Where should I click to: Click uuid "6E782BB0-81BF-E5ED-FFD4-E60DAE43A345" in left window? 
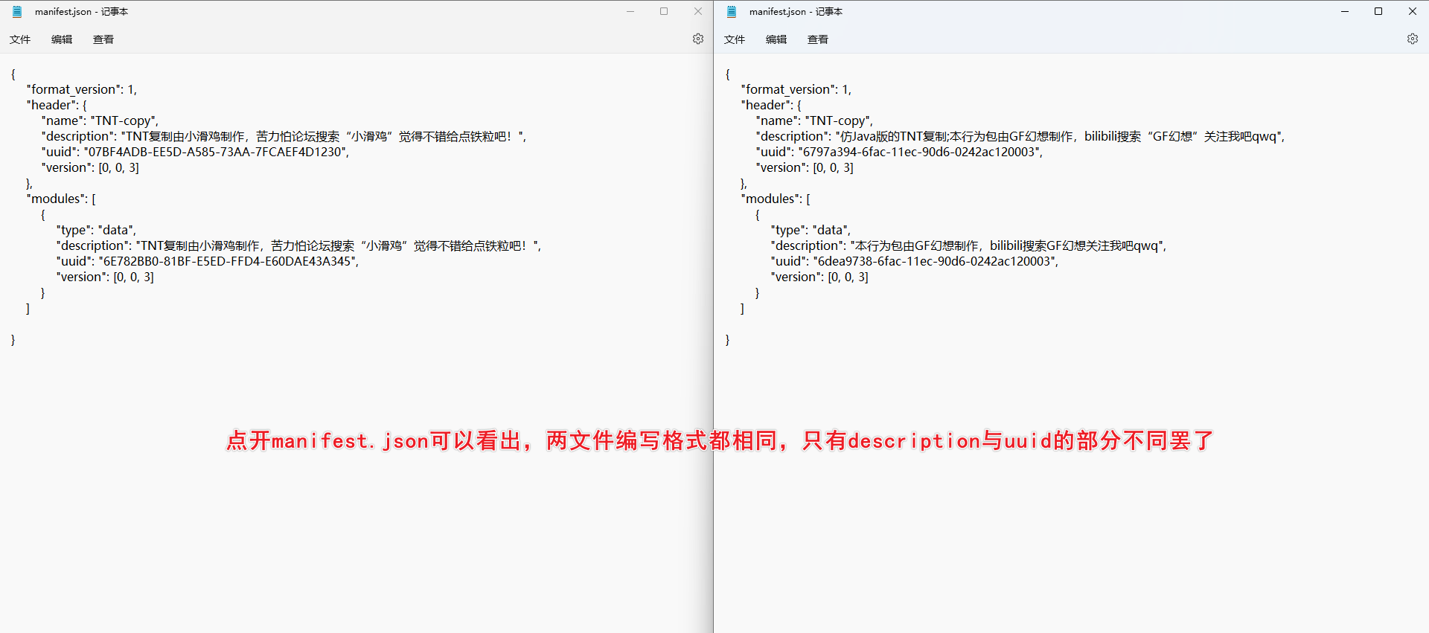coord(227,261)
